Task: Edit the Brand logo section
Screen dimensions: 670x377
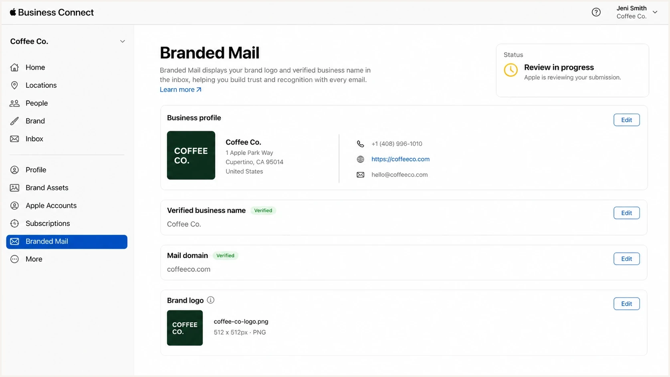Action: tap(626, 304)
